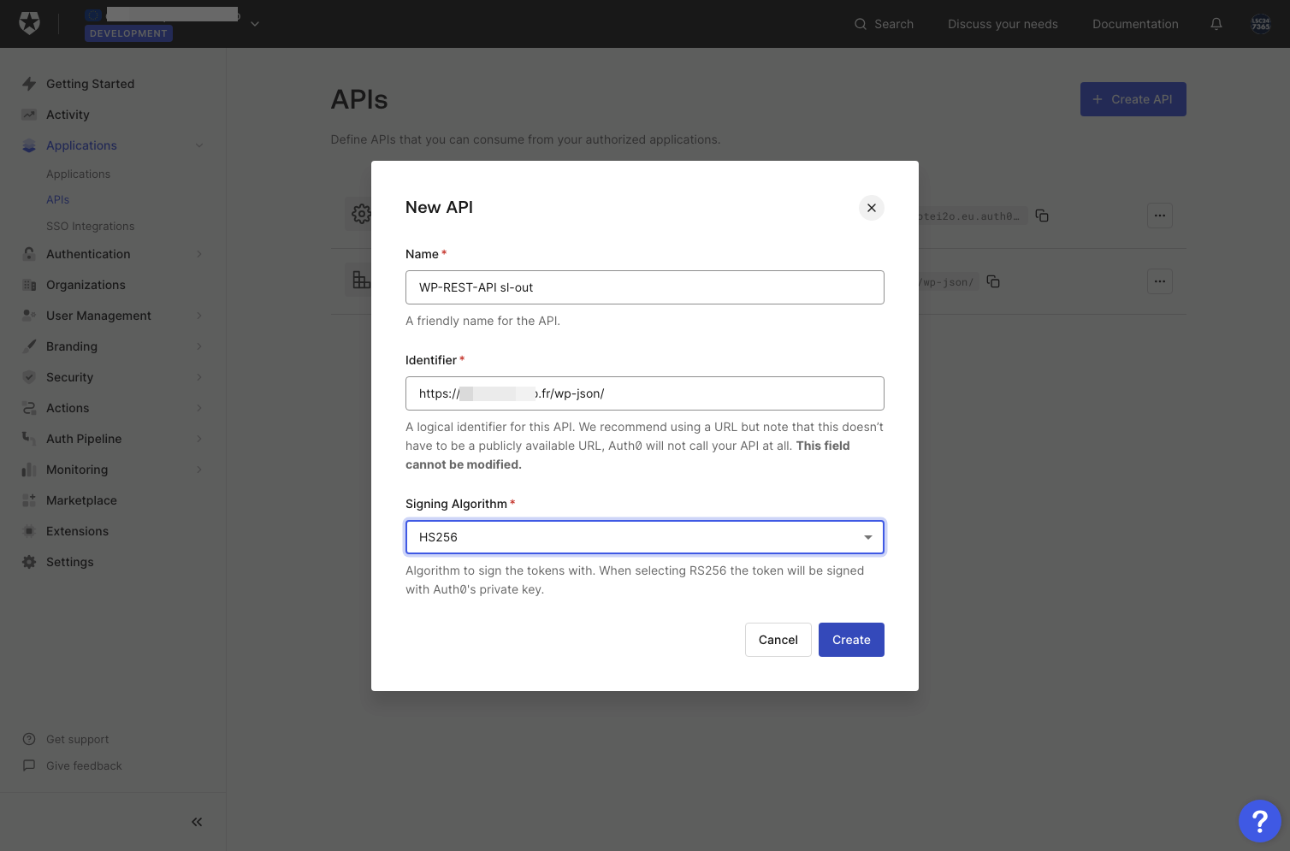Click the Activity chart icon

29,115
